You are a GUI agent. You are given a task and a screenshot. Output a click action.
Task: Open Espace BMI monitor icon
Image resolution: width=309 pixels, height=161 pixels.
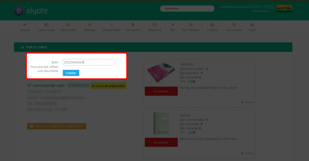68,25
